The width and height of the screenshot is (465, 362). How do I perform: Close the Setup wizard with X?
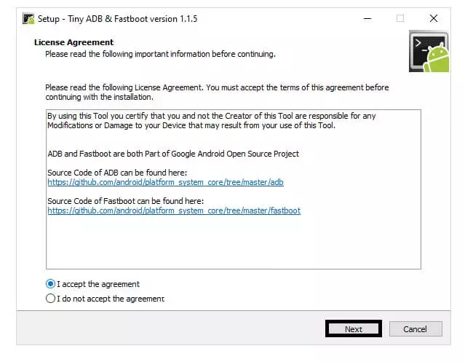(x=434, y=18)
